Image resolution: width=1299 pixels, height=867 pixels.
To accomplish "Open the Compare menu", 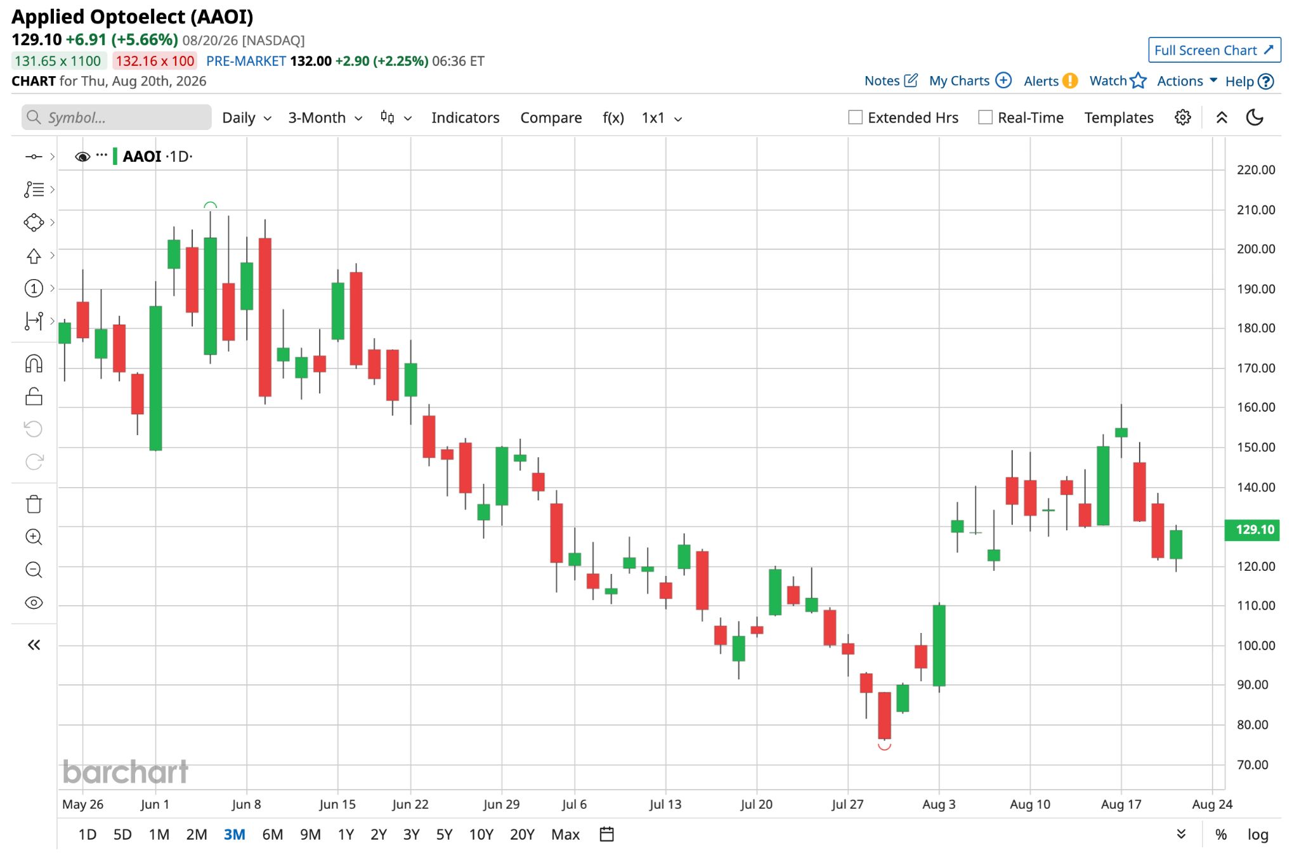I will pyautogui.click(x=551, y=118).
